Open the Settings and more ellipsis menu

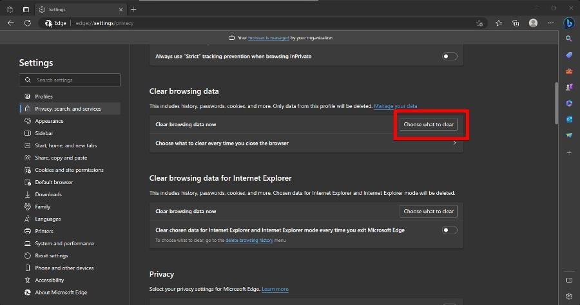pyautogui.click(x=551, y=23)
